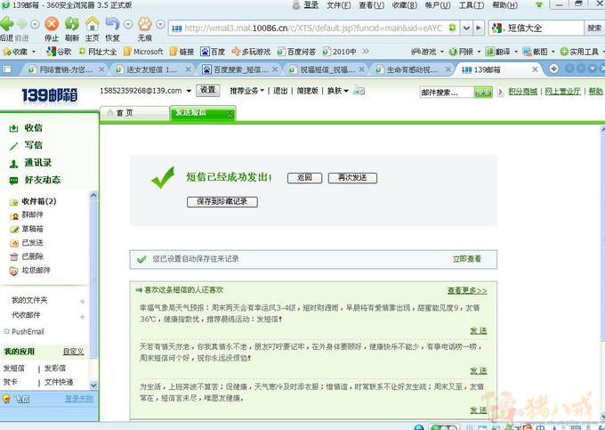Open the 查看(V) menu

(x=372, y=5)
